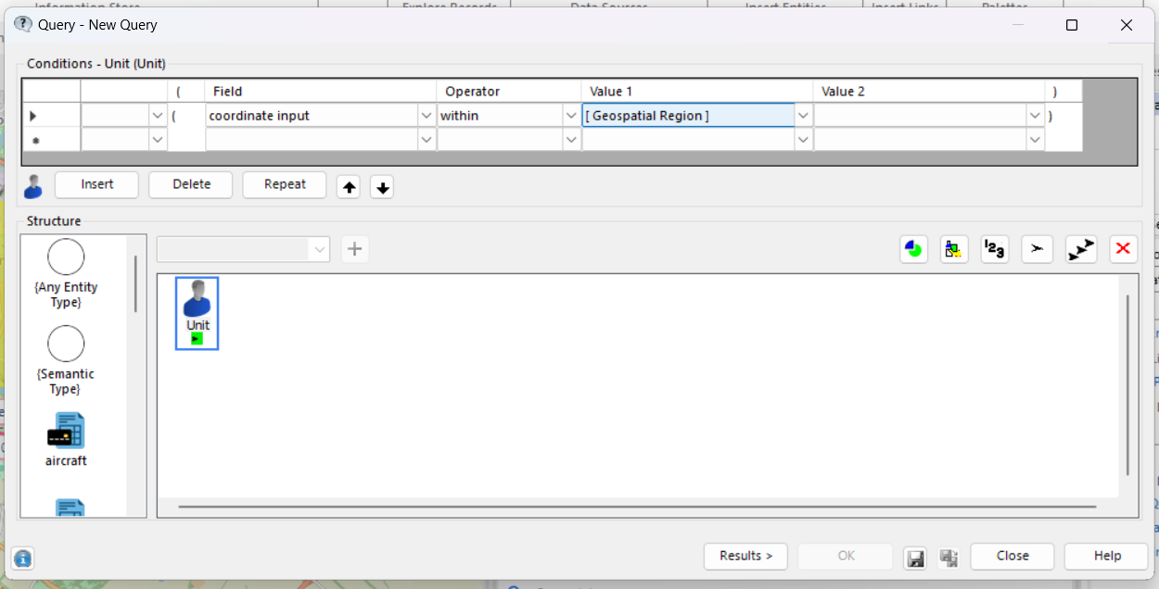This screenshot has width=1159, height=589.
Task: Open the Operator dropdown showing within
Action: [571, 116]
